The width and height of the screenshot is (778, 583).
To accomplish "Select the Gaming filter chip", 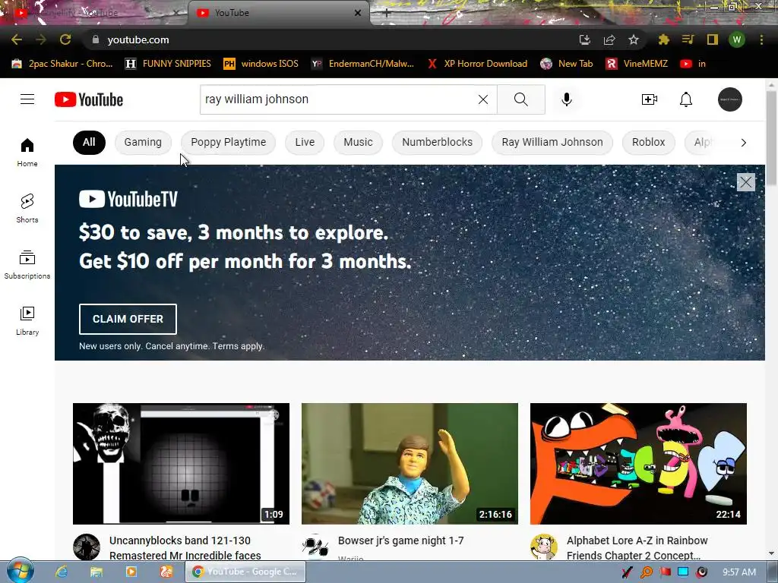I will 143,142.
